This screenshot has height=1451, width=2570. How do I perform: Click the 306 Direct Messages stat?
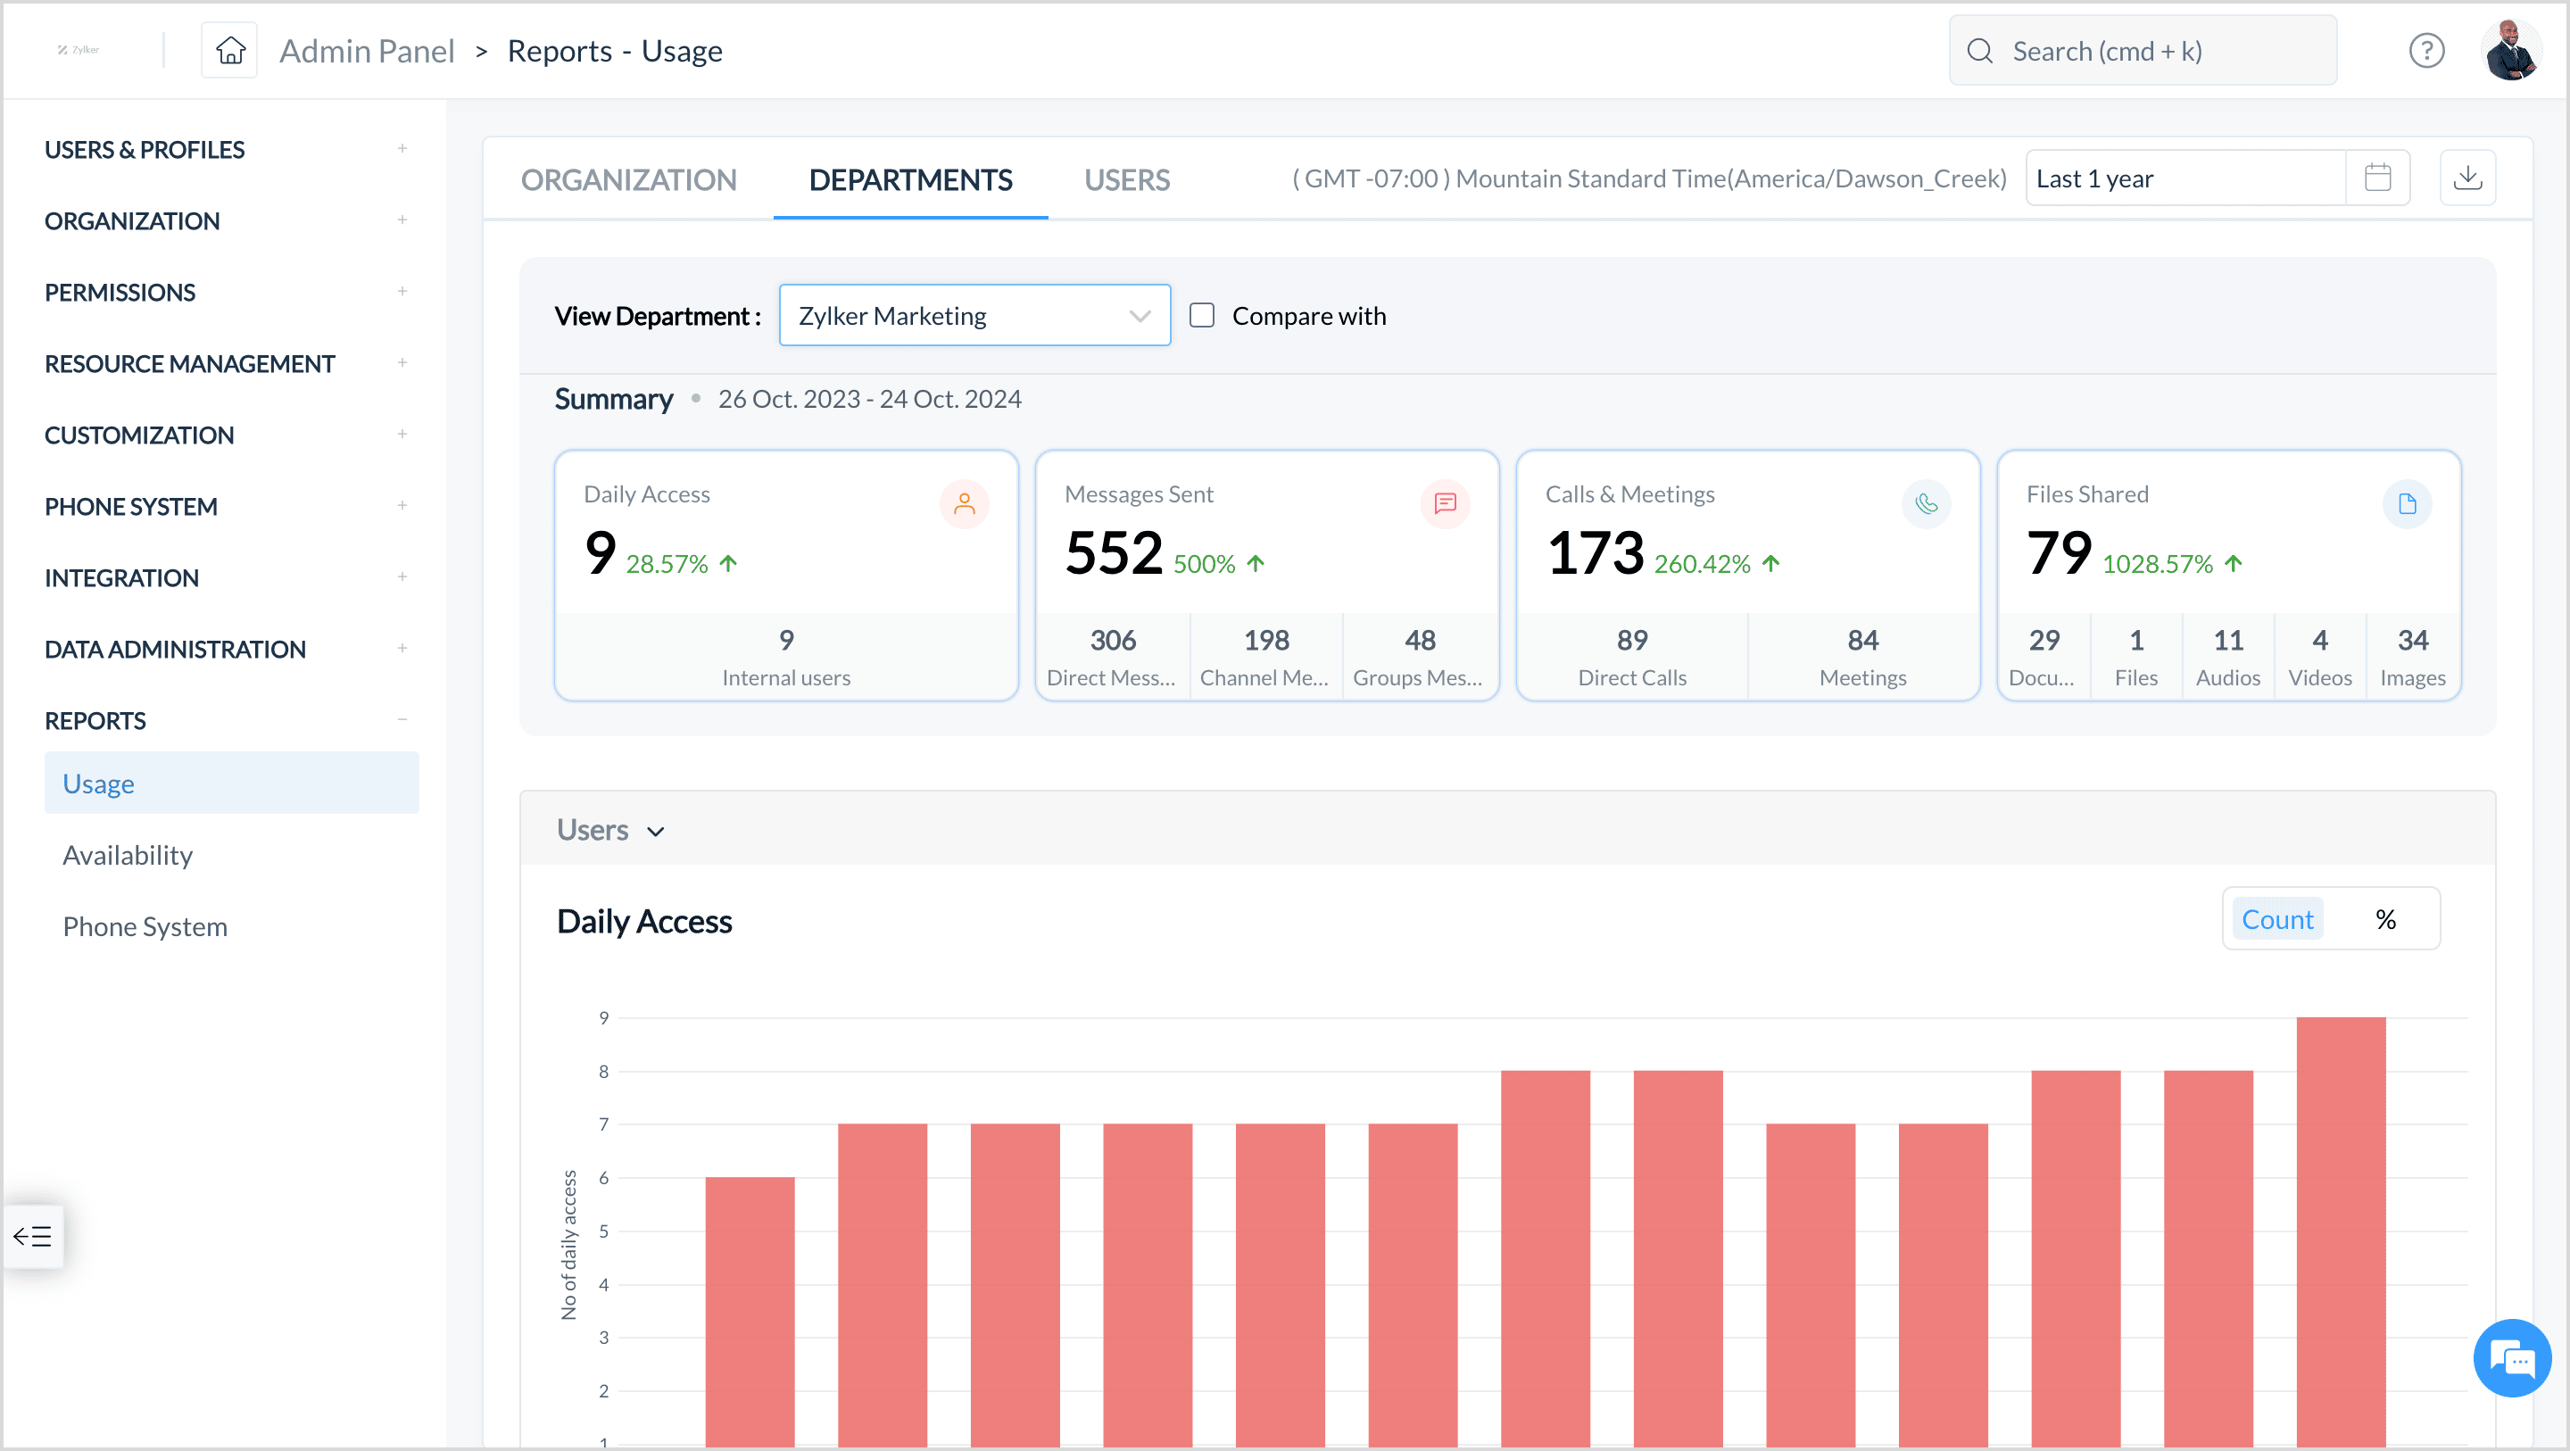[1113, 657]
